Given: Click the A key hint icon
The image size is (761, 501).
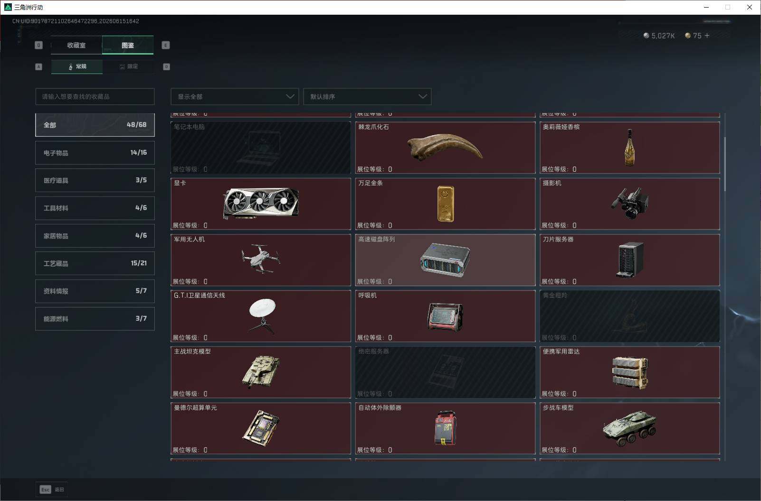Looking at the screenshot, I should click(39, 67).
